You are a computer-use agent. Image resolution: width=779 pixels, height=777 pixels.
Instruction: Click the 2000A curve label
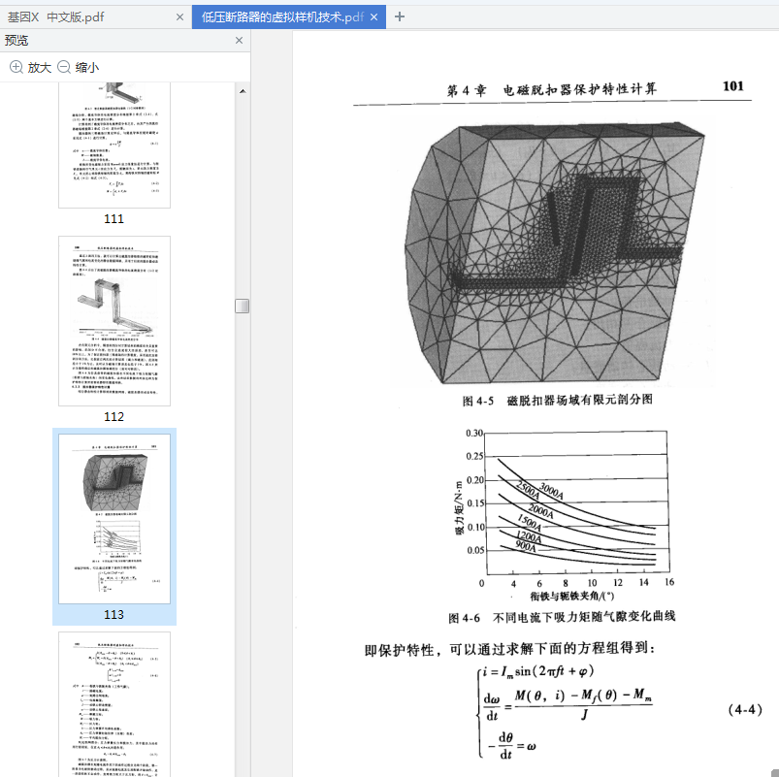pos(540,510)
